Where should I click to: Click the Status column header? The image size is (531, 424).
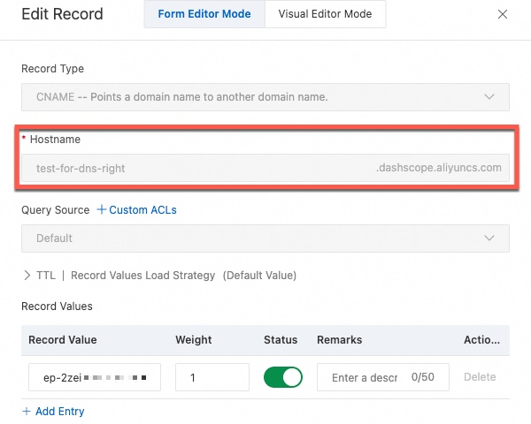coord(281,340)
